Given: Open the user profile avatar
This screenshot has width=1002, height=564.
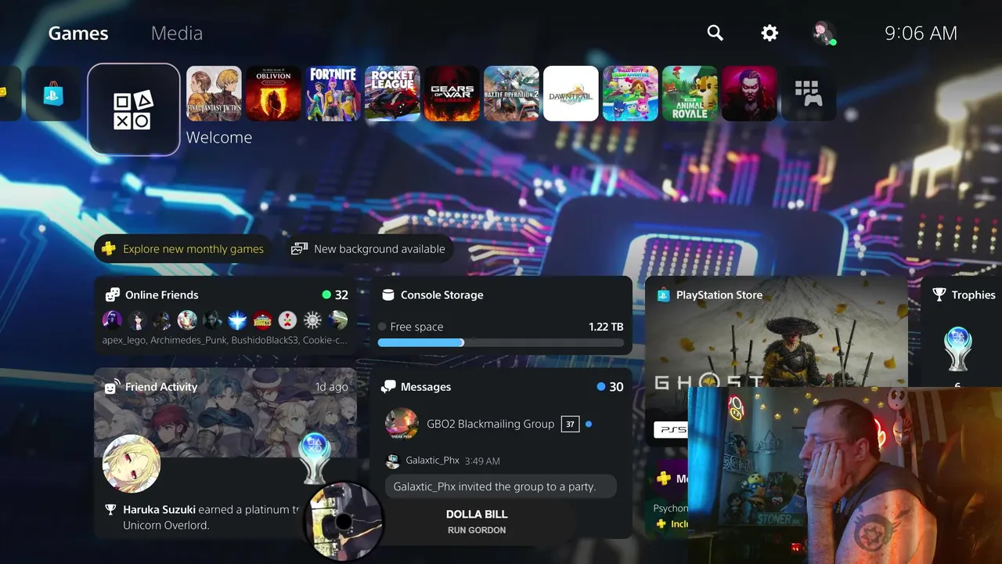Looking at the screenshot, I should pos(824,33).
